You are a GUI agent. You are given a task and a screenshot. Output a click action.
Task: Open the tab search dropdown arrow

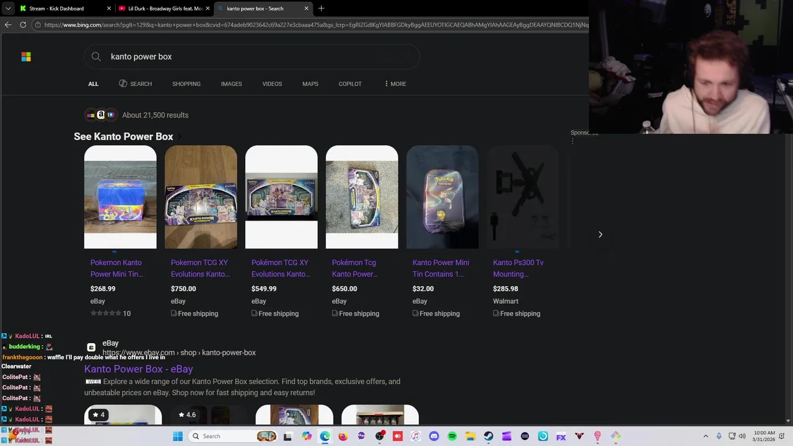[x=8, y=9]
